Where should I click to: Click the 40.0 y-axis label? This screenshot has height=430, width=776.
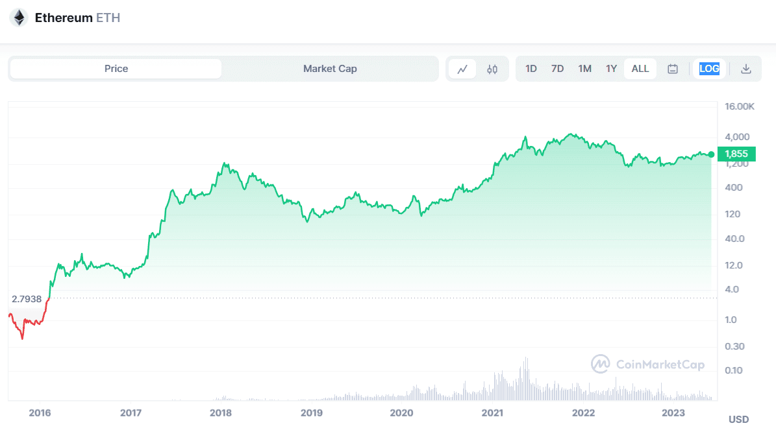[x=734, y=239]
